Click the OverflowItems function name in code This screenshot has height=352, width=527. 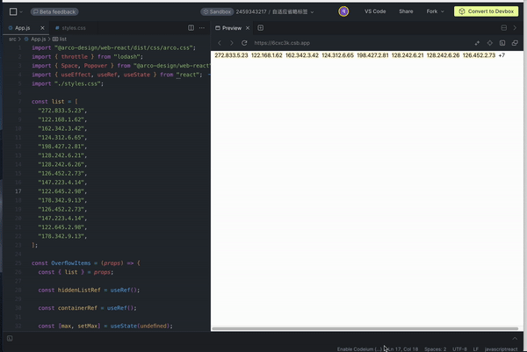pyautogui.click(x=71, y=263)
